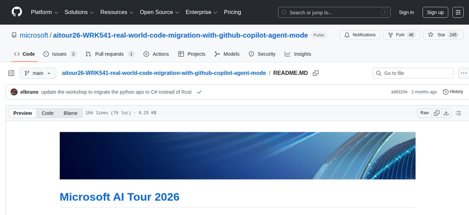Click the Go to file search field

point(413,73)
